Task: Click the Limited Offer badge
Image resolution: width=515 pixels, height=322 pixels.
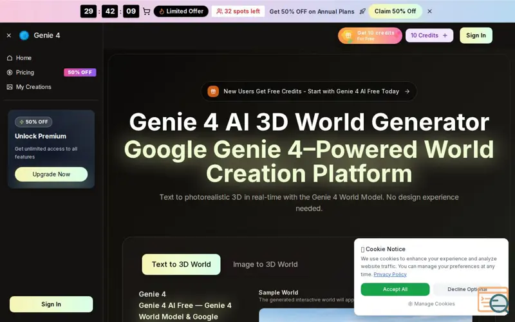Action: pyautogui.click(x=181, y=11)
